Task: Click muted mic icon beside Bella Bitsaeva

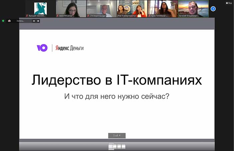Action: point(57,16)
